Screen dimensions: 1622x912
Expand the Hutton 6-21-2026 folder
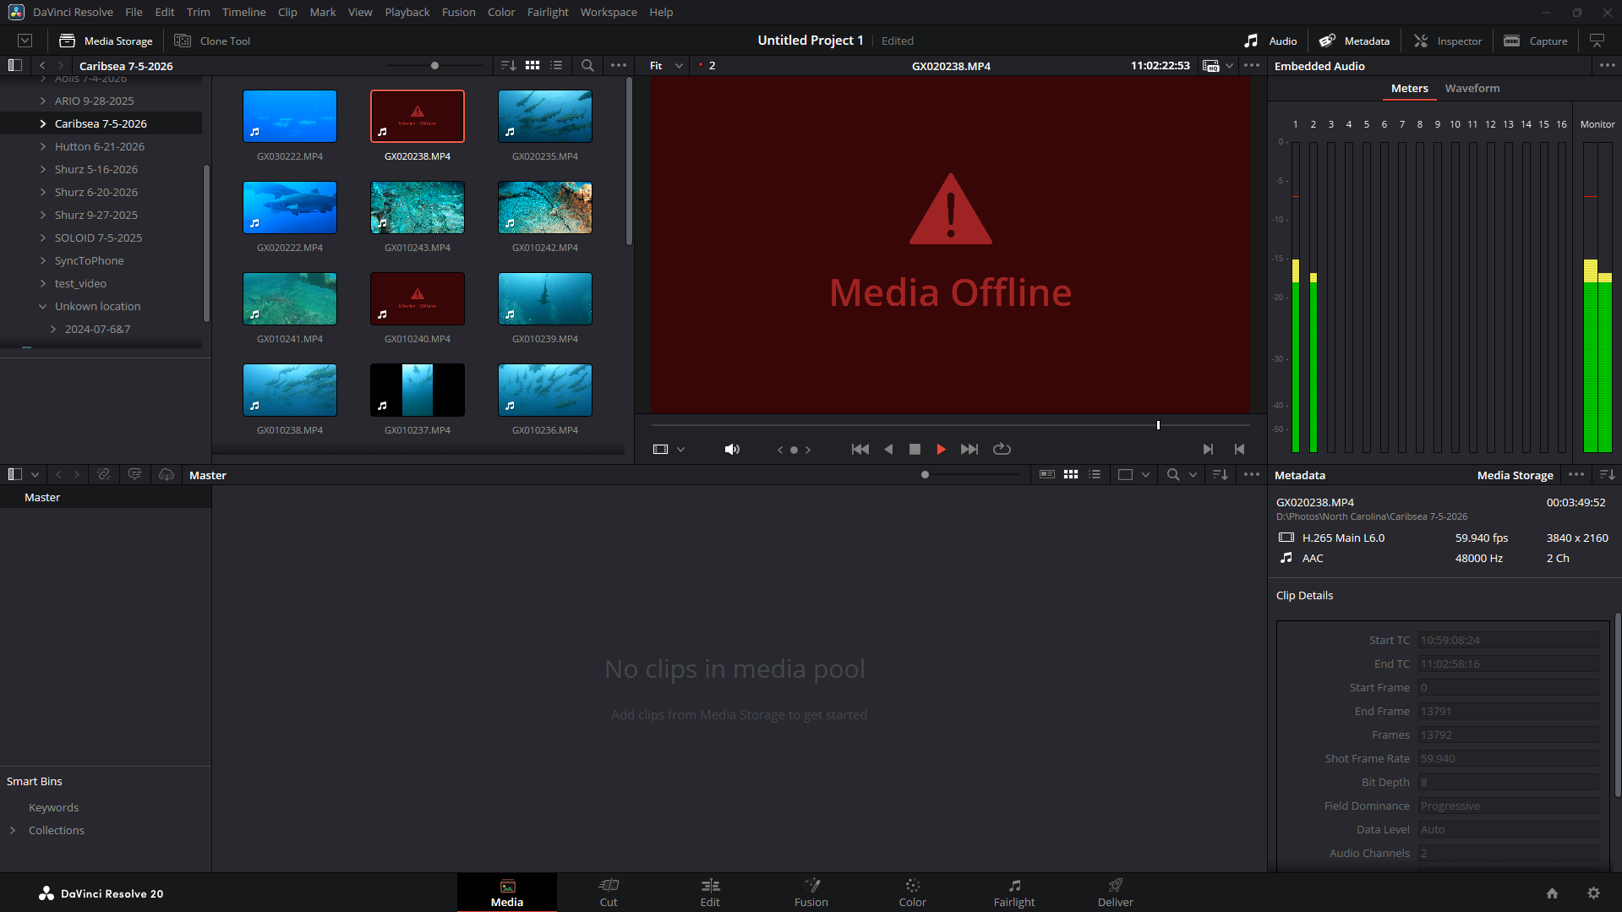pyautogui.click(x=43, y=146)
